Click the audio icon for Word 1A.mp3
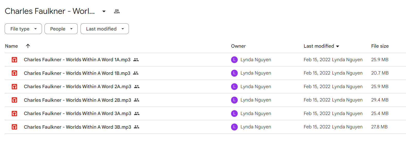 click(14, 60)
